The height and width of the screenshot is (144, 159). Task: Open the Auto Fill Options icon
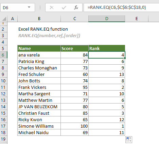129,140
